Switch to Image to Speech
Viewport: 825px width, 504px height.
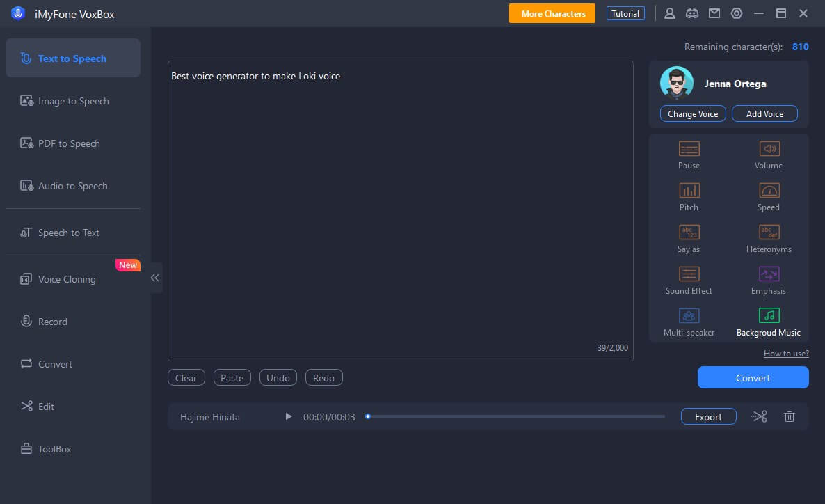coord(72,100)
